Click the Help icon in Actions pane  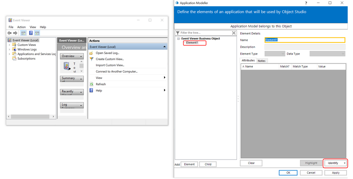point(91,90)
